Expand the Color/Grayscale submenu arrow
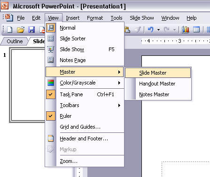The image size is (210, 177). click(x=119, y=83)
